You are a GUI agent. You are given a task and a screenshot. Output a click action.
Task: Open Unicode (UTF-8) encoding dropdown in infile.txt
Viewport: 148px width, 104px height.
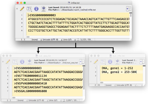click(52, 40)
